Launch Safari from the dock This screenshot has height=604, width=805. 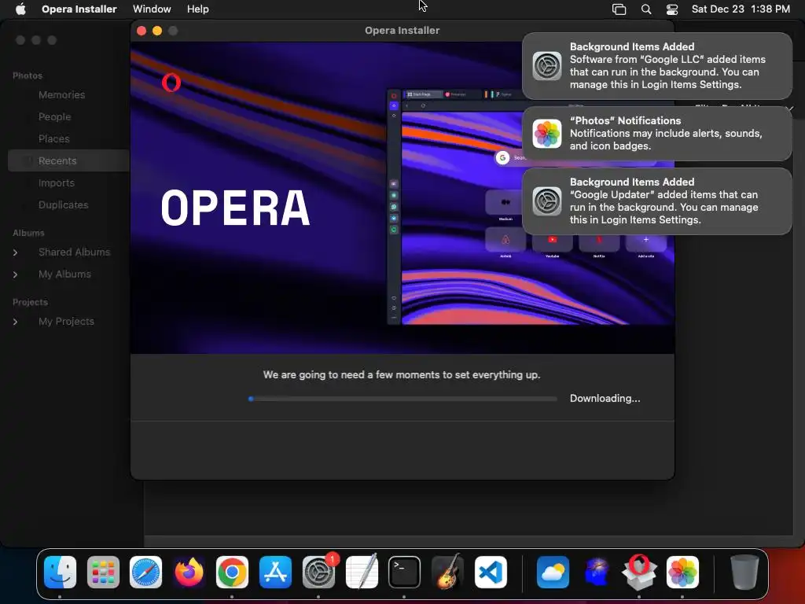pos(145,573)
